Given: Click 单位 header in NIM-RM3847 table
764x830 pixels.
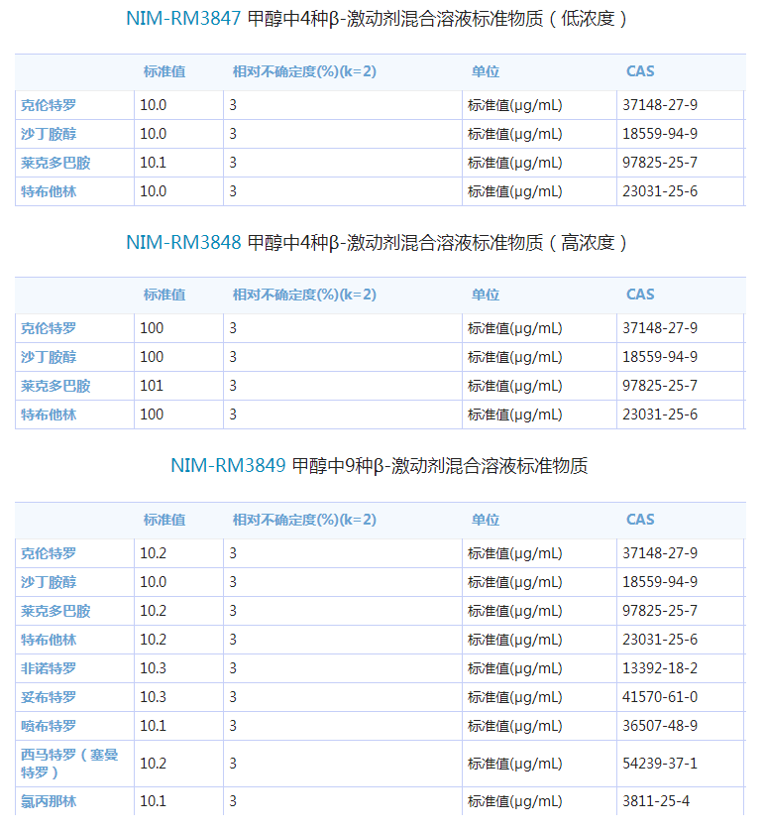Looking at the screenshot, I should [486, 71].
